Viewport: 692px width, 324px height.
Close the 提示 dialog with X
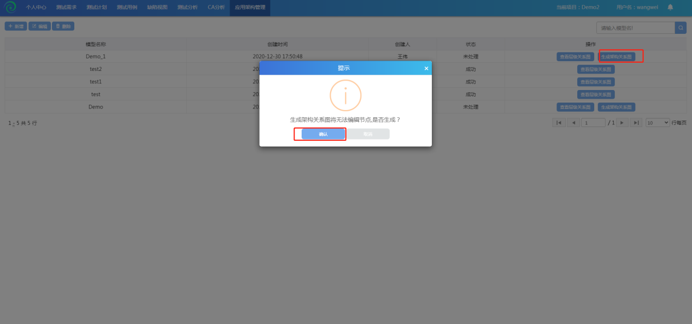tap(426, 68)
